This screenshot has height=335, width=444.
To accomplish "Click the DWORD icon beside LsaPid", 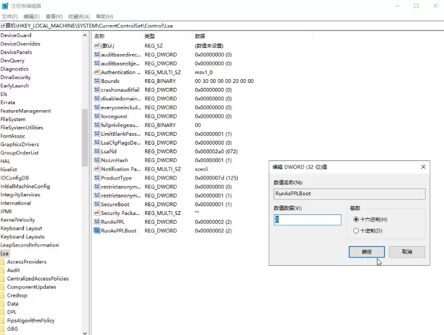I will pos(97,151).
